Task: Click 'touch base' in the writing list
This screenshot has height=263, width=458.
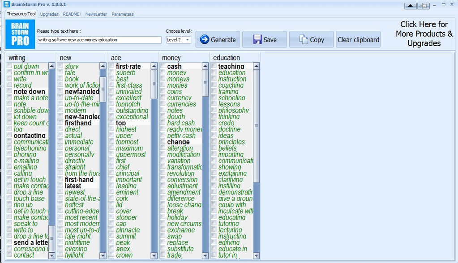Action: (x=29, y=198)
